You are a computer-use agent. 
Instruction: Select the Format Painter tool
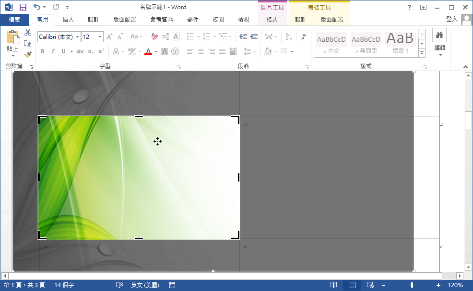click(27, 54)
